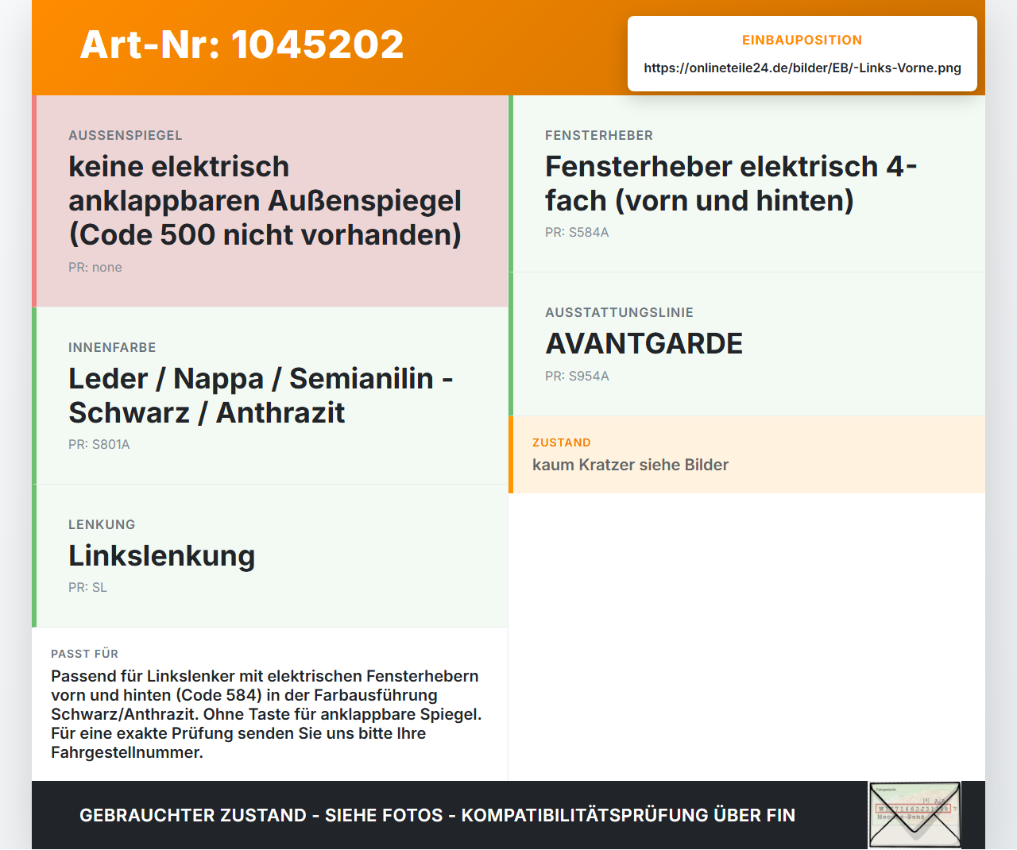Viewport: 1017px width, 850px height.
Task: Click the AUSSENSPIEGEL label
Action: tap(126, 135)
